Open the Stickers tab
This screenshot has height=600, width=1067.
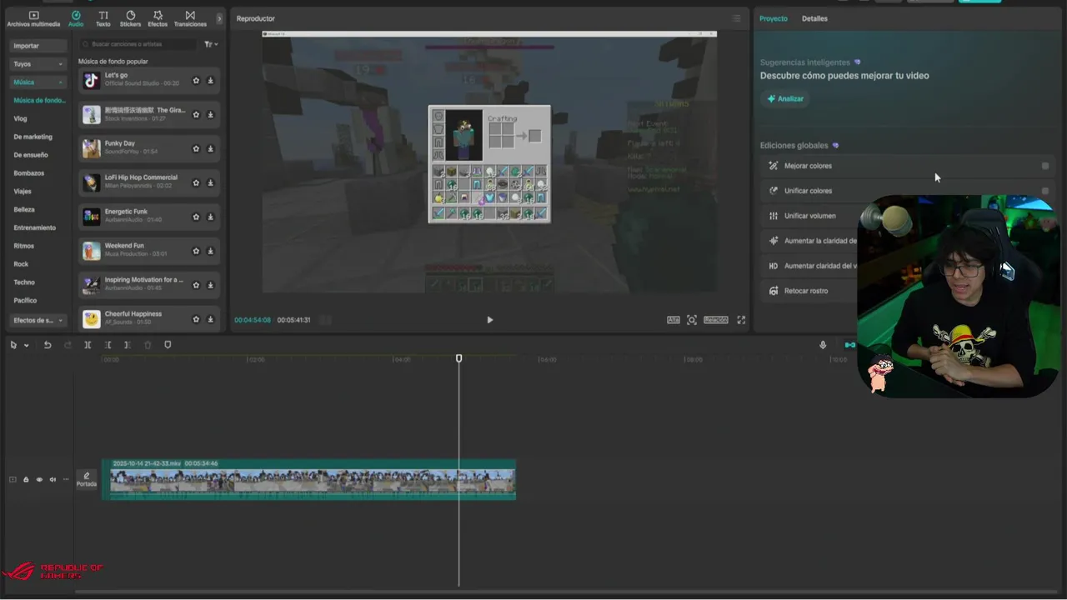pyautogui.click(x=130, y=18)
